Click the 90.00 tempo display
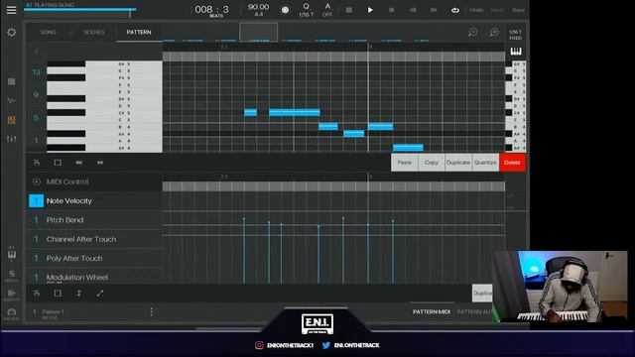Viewport: 635px width, 357px height. pos(258,8)
